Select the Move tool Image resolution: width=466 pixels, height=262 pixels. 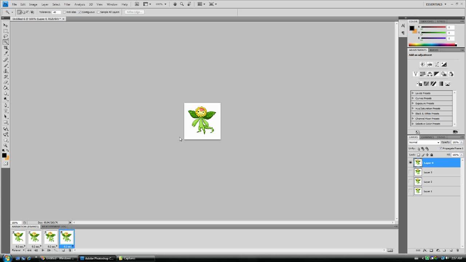click(x=6, y=25)
